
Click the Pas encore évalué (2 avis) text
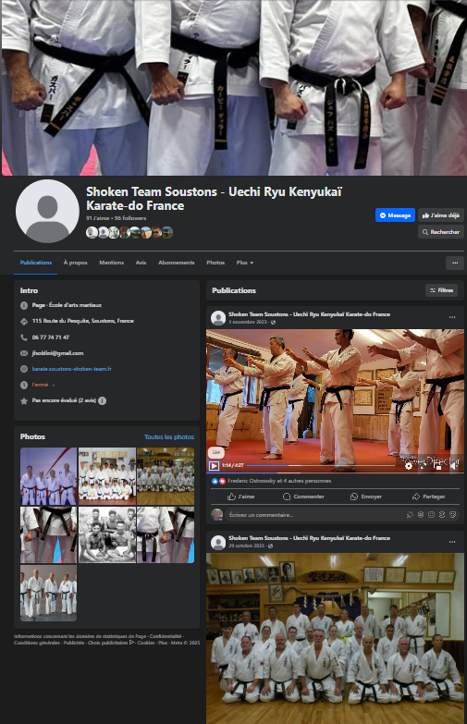(x=64, y=400)
